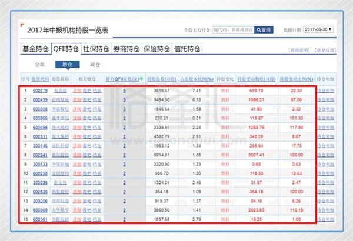
Task: Open 持仓明细 link for row 600498
Action: click(x=325, y=128)
